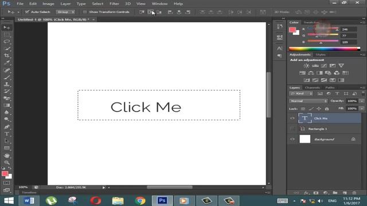Open Opacity slider dropdown arrow
The height and width of the screenshot is (206, 367).
pos(362,101)
